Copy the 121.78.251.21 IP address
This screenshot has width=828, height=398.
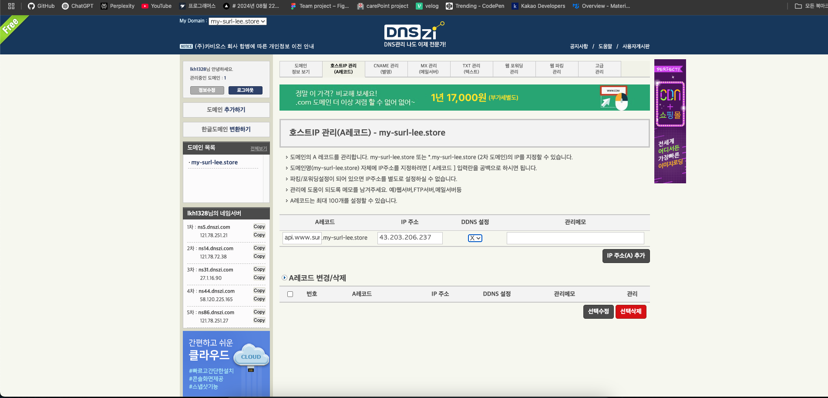[259, 235]
